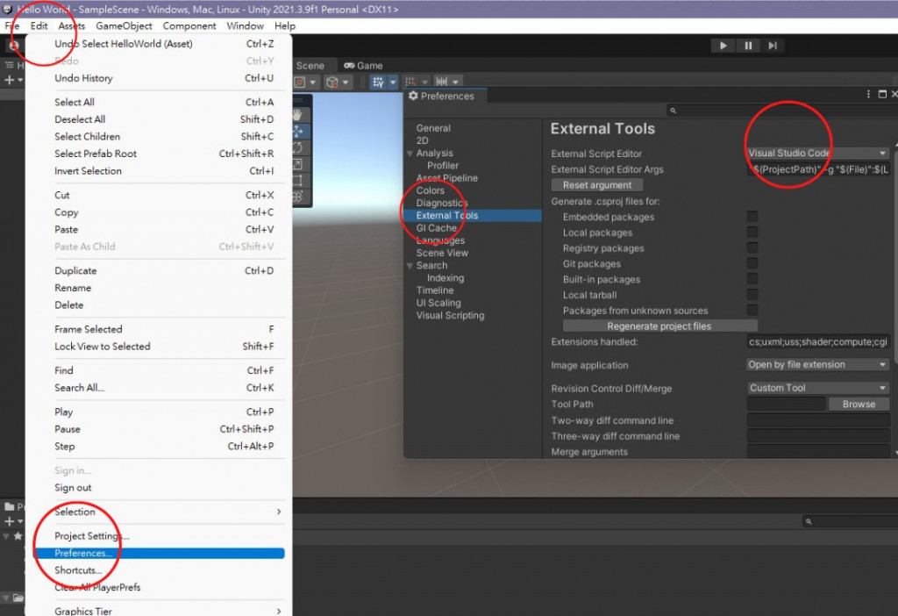This screenshot has height=616, width=898.
Task: Choose Shortcuts... in Edit menu
Action: click(78, 570)
